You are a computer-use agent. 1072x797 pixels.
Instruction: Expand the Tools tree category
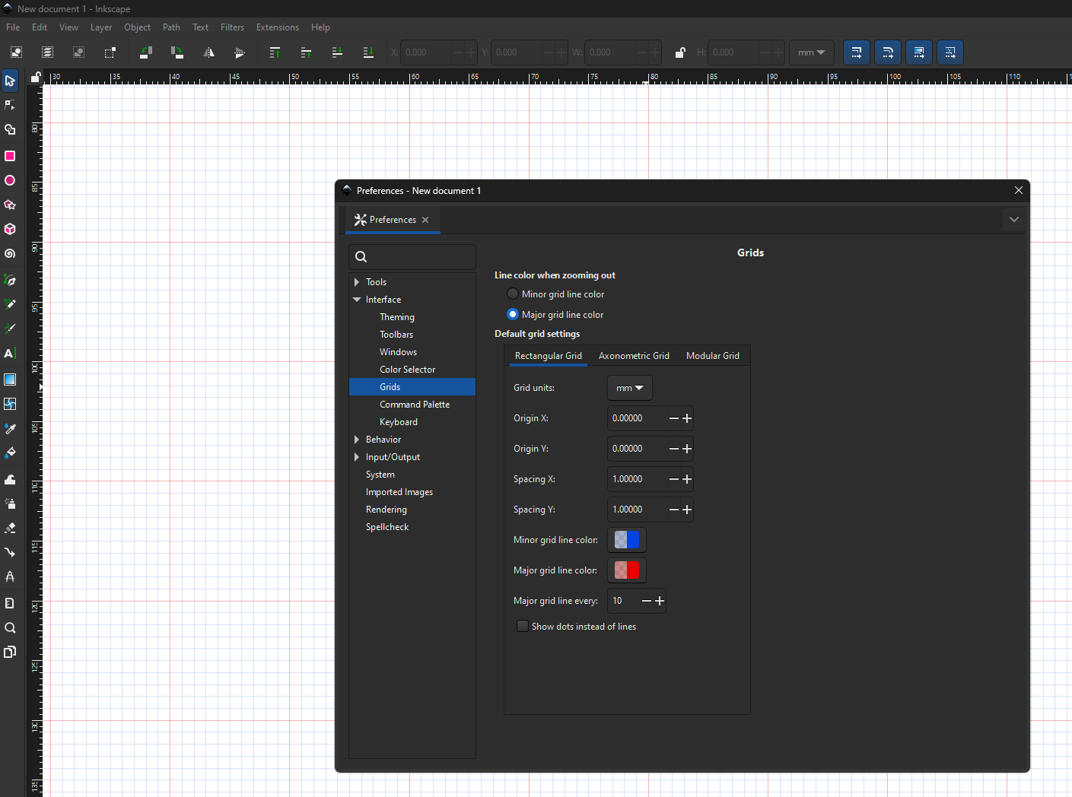357,282
